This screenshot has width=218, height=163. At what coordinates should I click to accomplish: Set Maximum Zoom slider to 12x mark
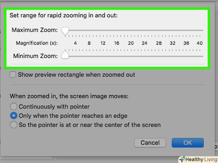(103, 30)
